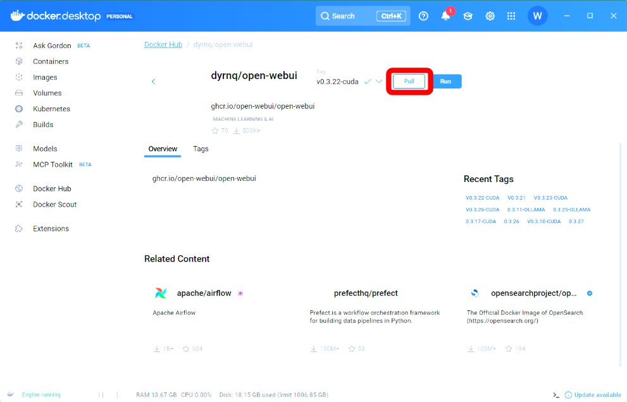Image resolution: width=627 pixels, height=402 pixels.
Task: Select the V0.3.23-CUDA recent tag
Action: click(550, 198)
